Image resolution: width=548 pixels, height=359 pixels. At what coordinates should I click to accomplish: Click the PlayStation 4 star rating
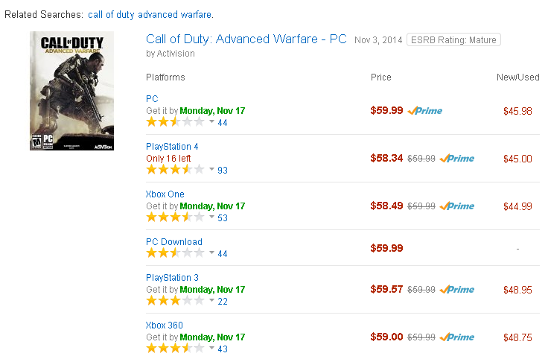click(x=175, y=170)
